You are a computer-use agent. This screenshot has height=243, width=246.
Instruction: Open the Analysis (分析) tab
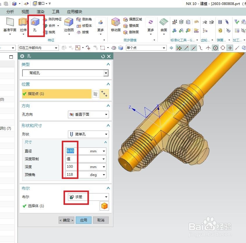(10, 12)
